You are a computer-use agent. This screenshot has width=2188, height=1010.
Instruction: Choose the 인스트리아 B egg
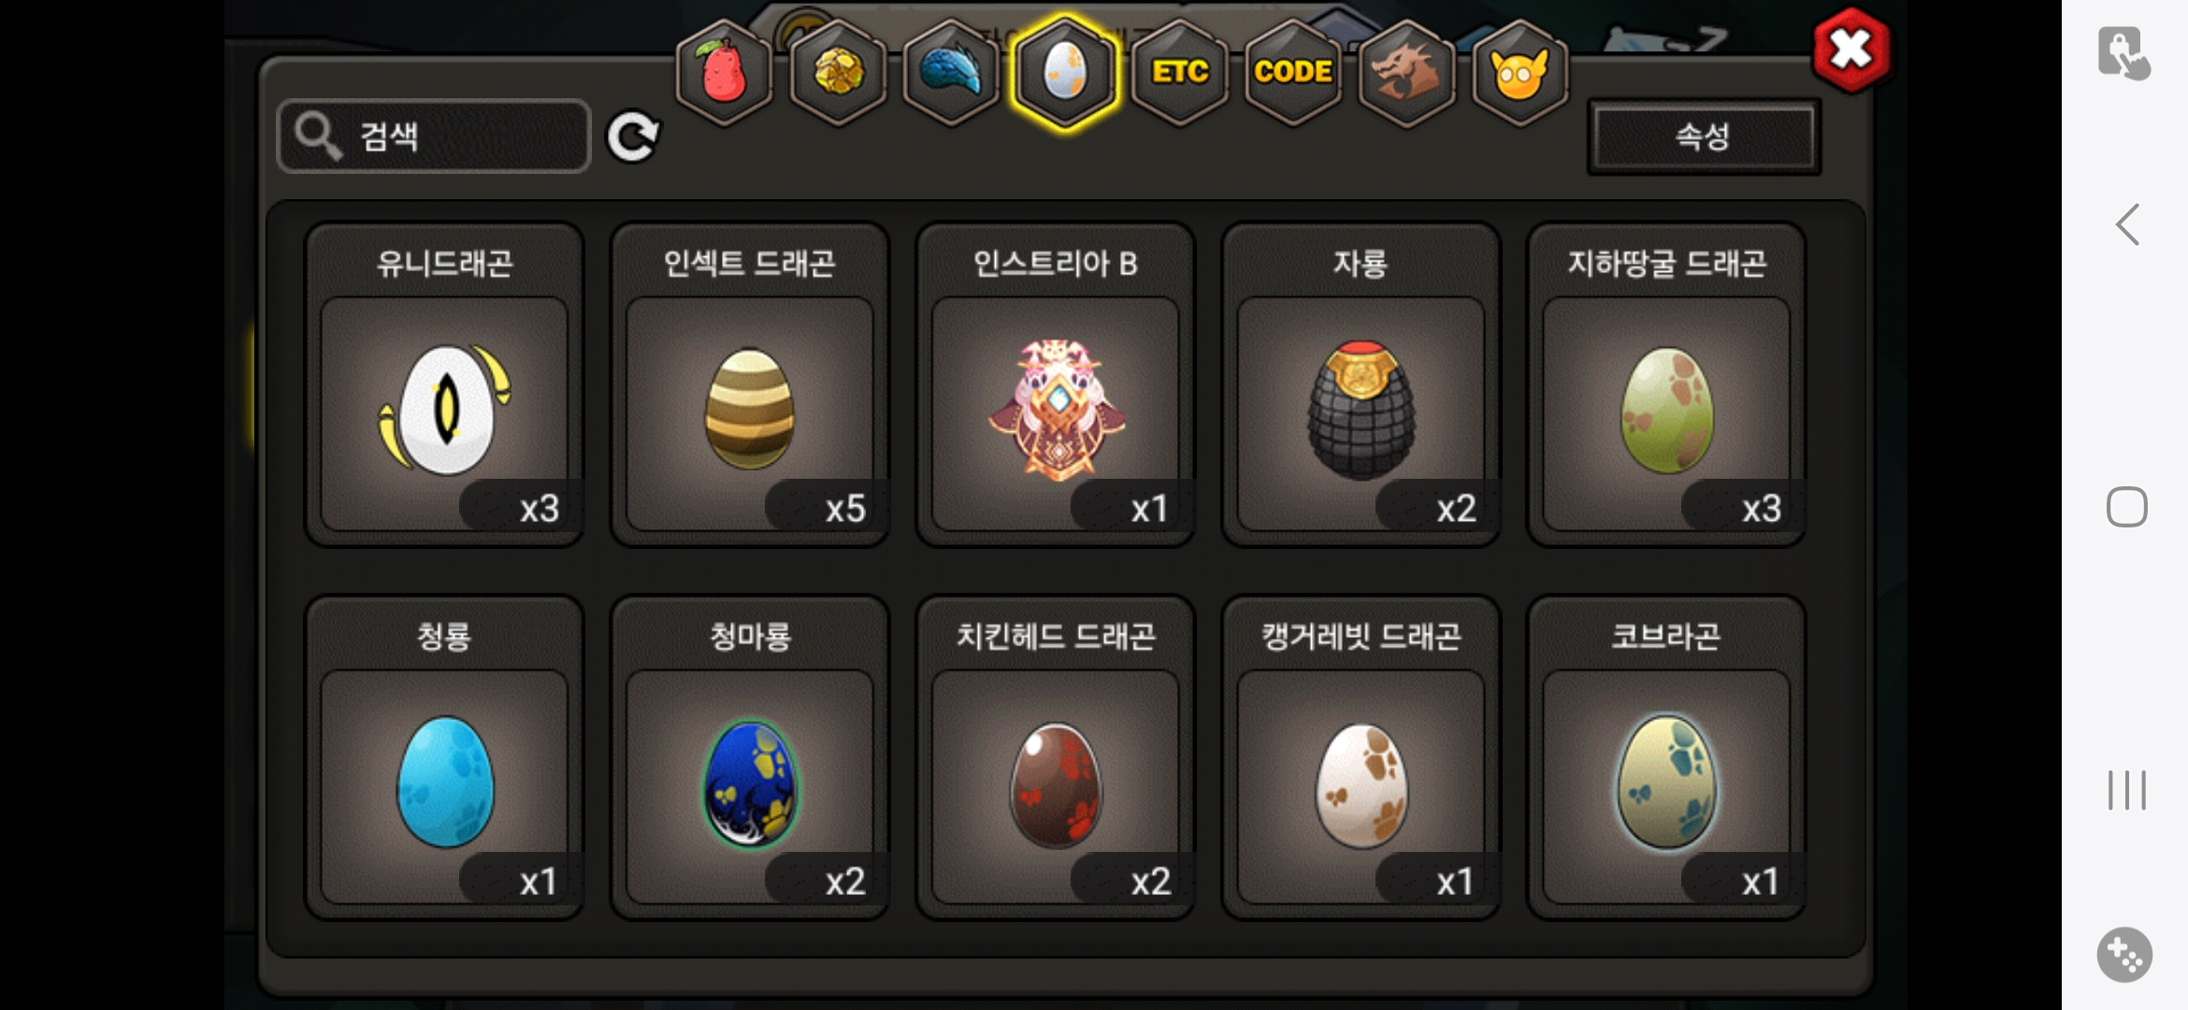pos(1056,384)
